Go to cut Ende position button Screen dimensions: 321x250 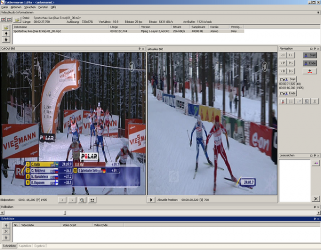click(x=289, y=93)
